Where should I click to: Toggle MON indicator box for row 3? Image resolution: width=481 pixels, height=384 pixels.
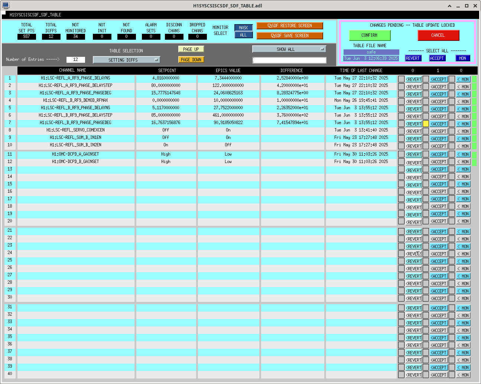point(452,94)
